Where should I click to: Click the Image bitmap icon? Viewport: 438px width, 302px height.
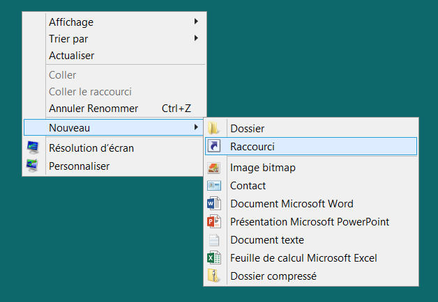(214, 168)
